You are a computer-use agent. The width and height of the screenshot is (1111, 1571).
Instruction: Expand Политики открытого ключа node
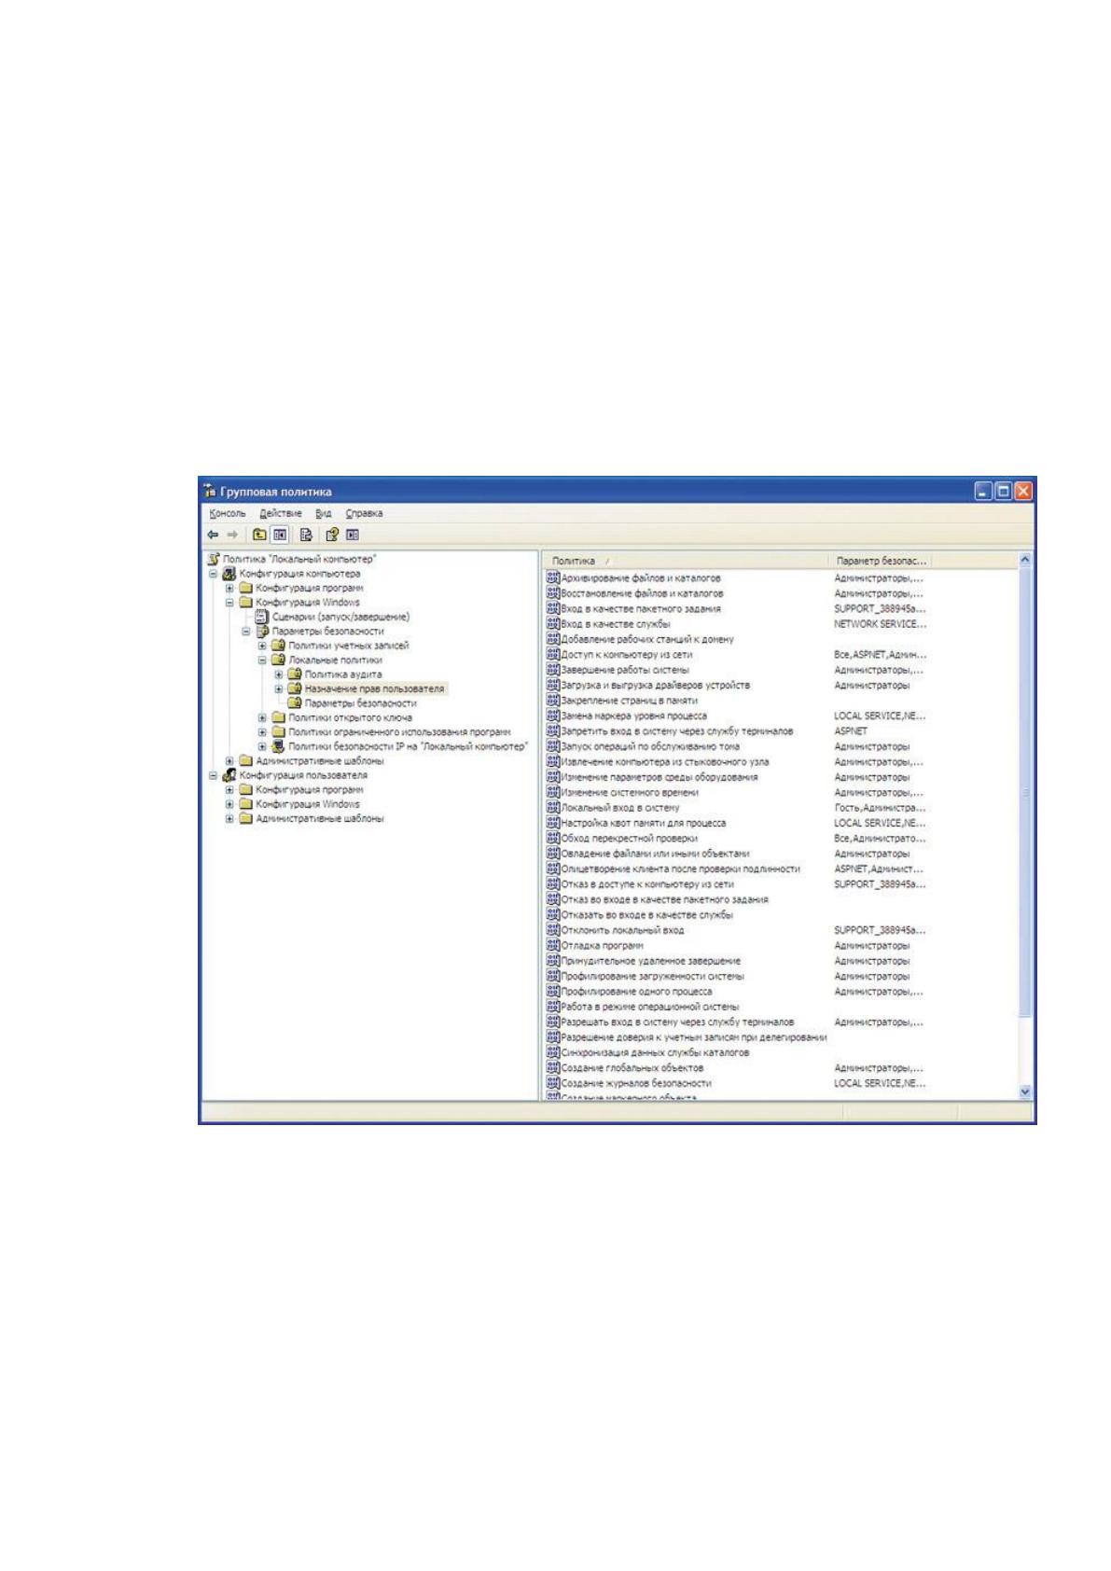(263, 717)
